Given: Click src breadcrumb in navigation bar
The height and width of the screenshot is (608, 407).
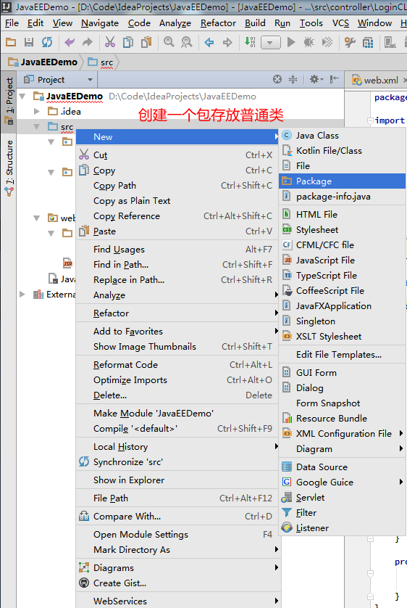Looking at the screenshot, I should [x=101, y=62].
